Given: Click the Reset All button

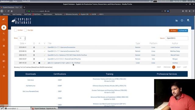Looking at the screenshot, I should (183, 31).
